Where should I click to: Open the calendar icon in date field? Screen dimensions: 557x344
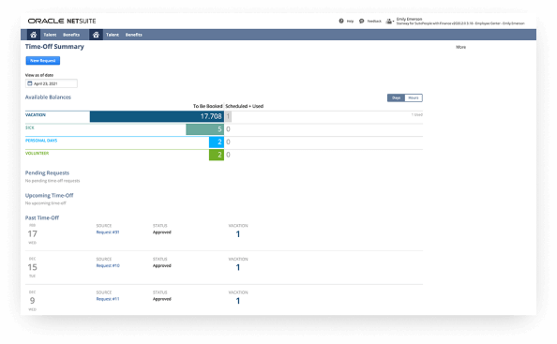(30, 83)
